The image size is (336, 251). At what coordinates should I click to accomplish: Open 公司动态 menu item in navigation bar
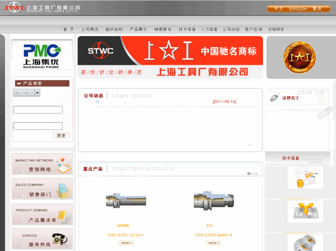[x=231, y=29]
